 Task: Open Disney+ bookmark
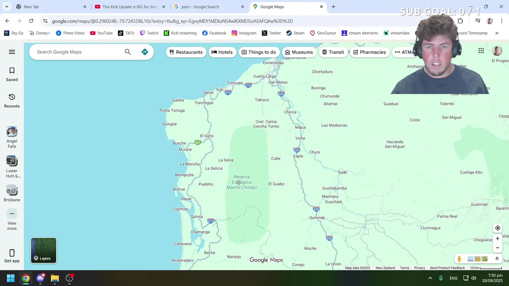39,33
